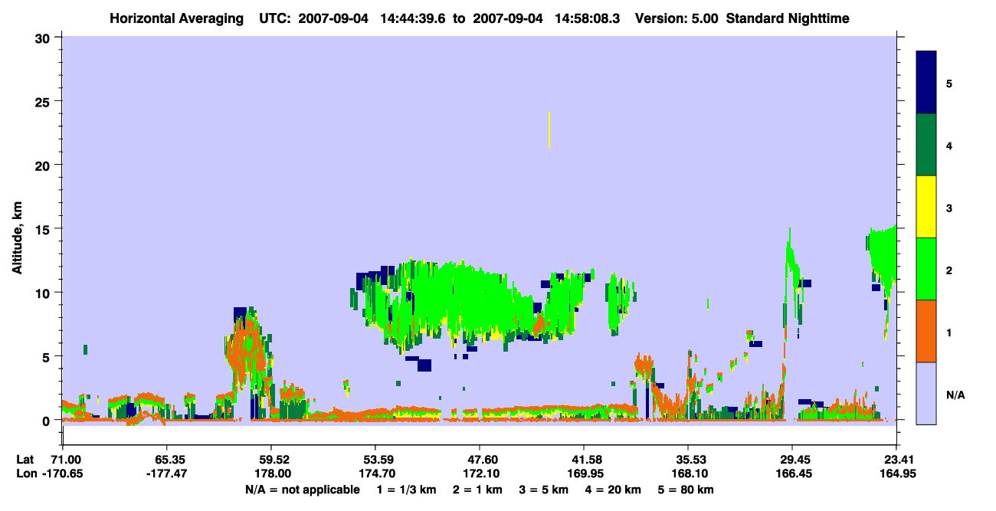
Task: Click the y-axis tick label 0
Action: click(x=48, y=420)
